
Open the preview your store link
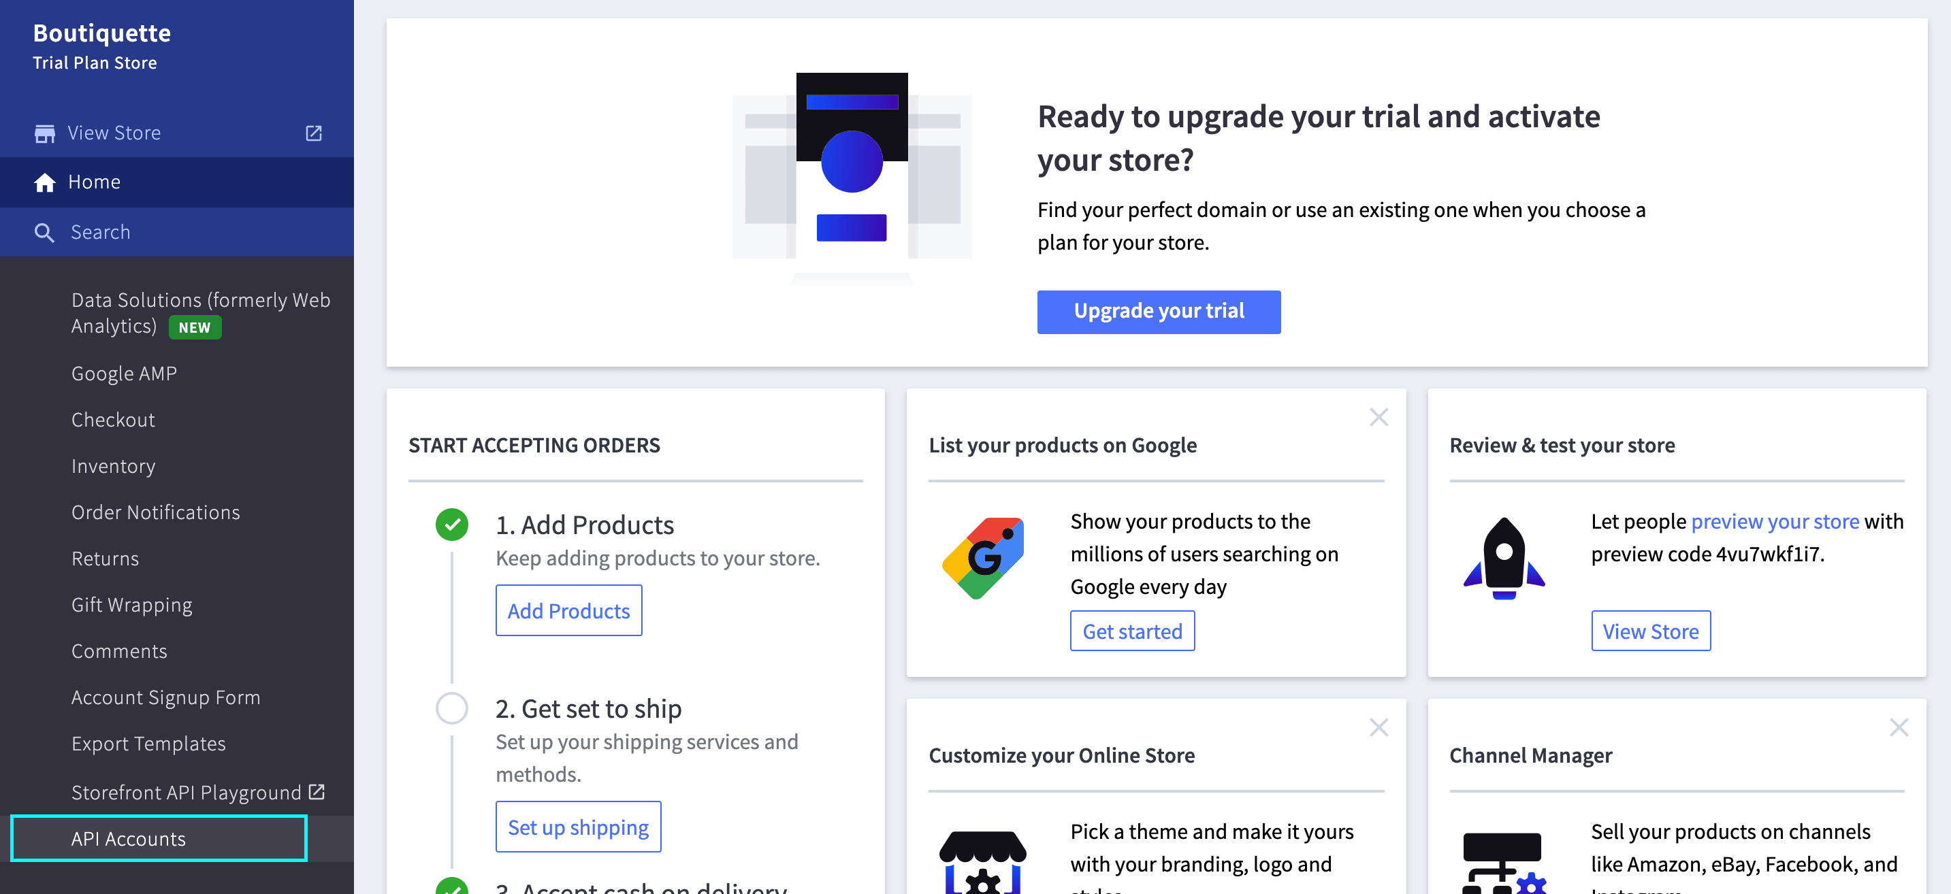1775,522
